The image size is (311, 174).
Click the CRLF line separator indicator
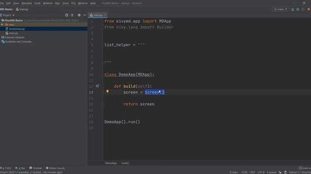pos(252,172)
